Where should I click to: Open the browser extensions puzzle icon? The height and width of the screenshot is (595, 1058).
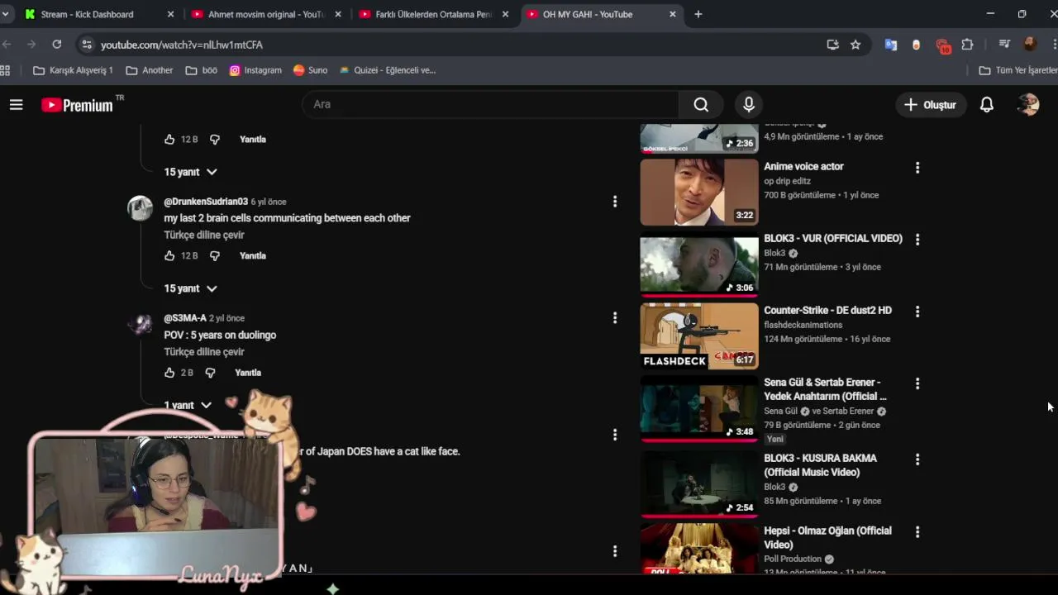click(967, 45)
